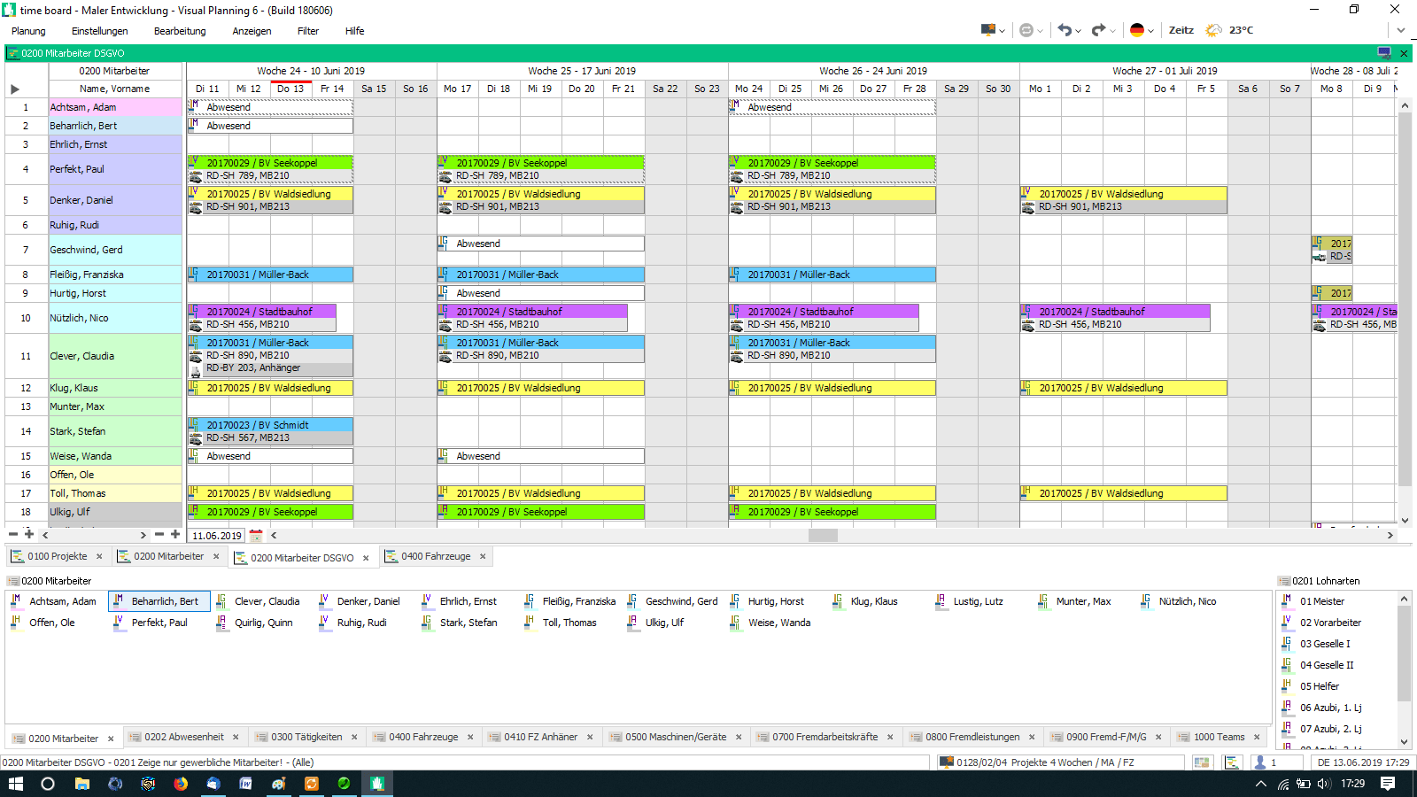Click the first plus button in the bottom-left zoom controls
Viewport: 1417px width, 797px height.
[29, 534]
